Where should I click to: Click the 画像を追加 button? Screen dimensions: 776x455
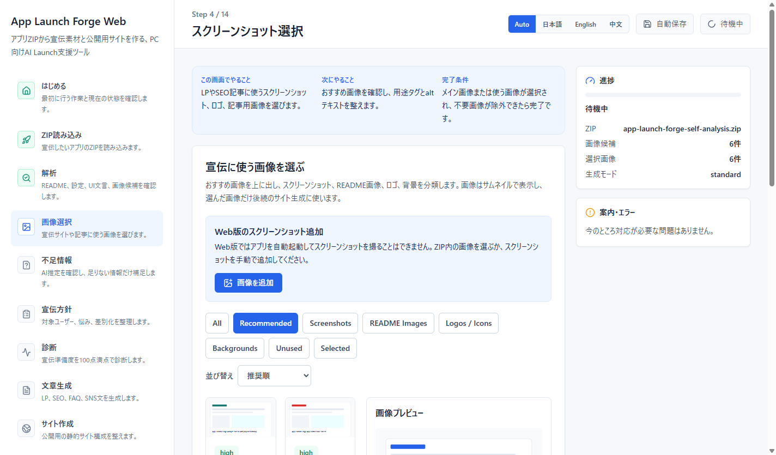pos(248,283)
